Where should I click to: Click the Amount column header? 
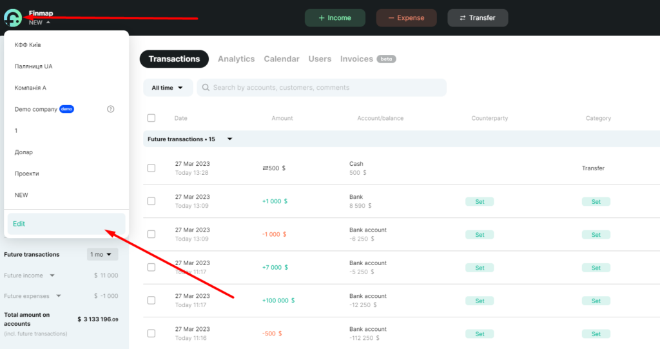point(282,118)
